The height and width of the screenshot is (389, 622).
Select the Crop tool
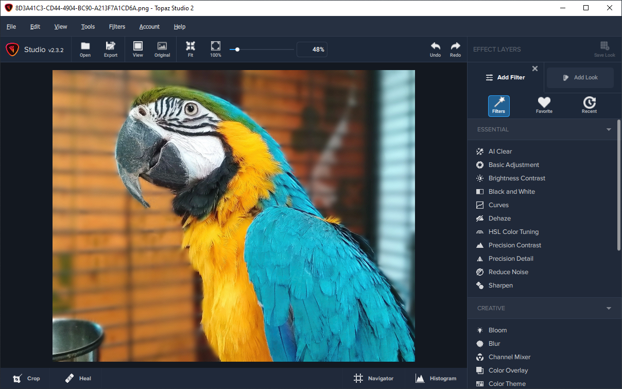tap(26, 378)
